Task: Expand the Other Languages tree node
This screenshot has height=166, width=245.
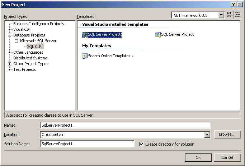Action: coord(10,52)
